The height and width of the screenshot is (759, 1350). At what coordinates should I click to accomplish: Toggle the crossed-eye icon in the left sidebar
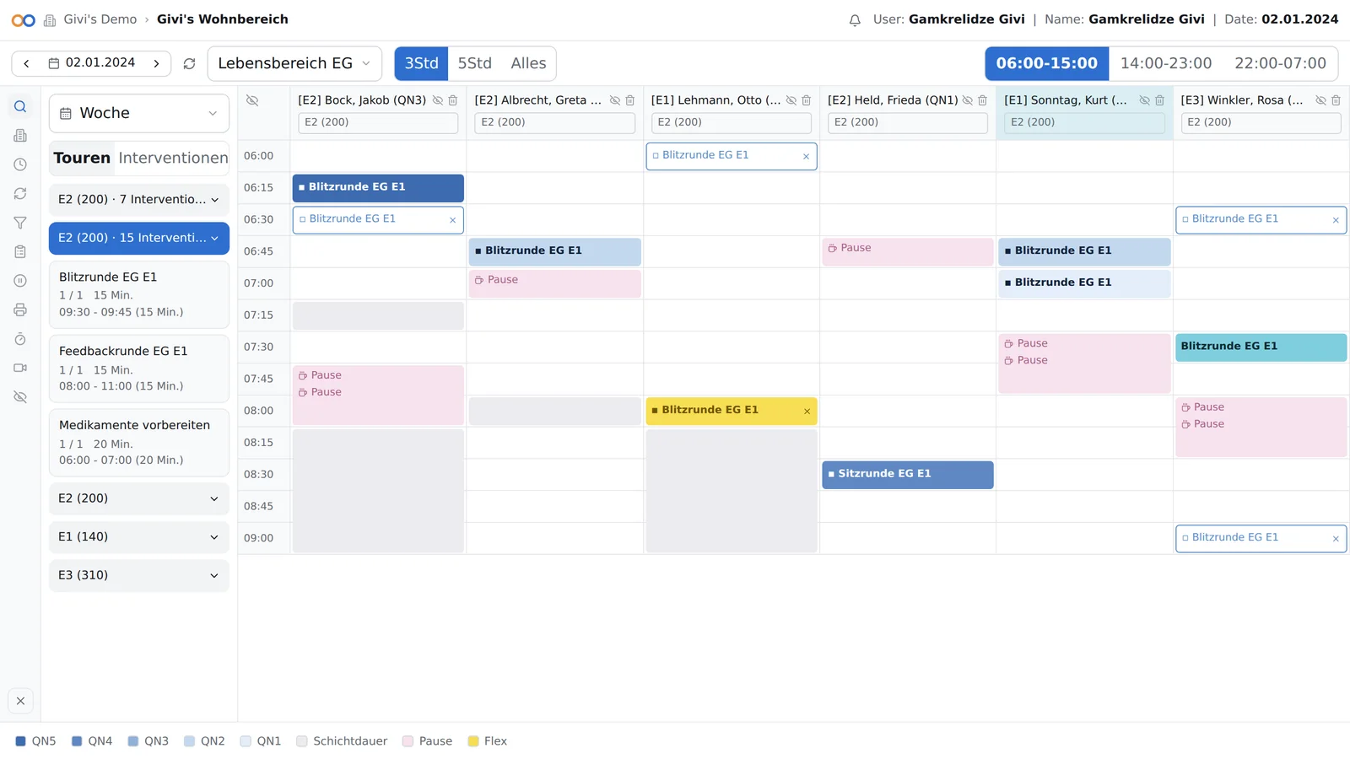pos(20,397)
